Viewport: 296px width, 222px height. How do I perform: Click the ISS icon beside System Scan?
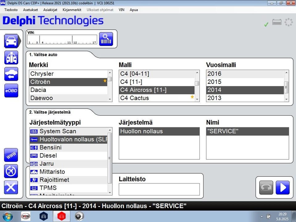click(34, 131)
